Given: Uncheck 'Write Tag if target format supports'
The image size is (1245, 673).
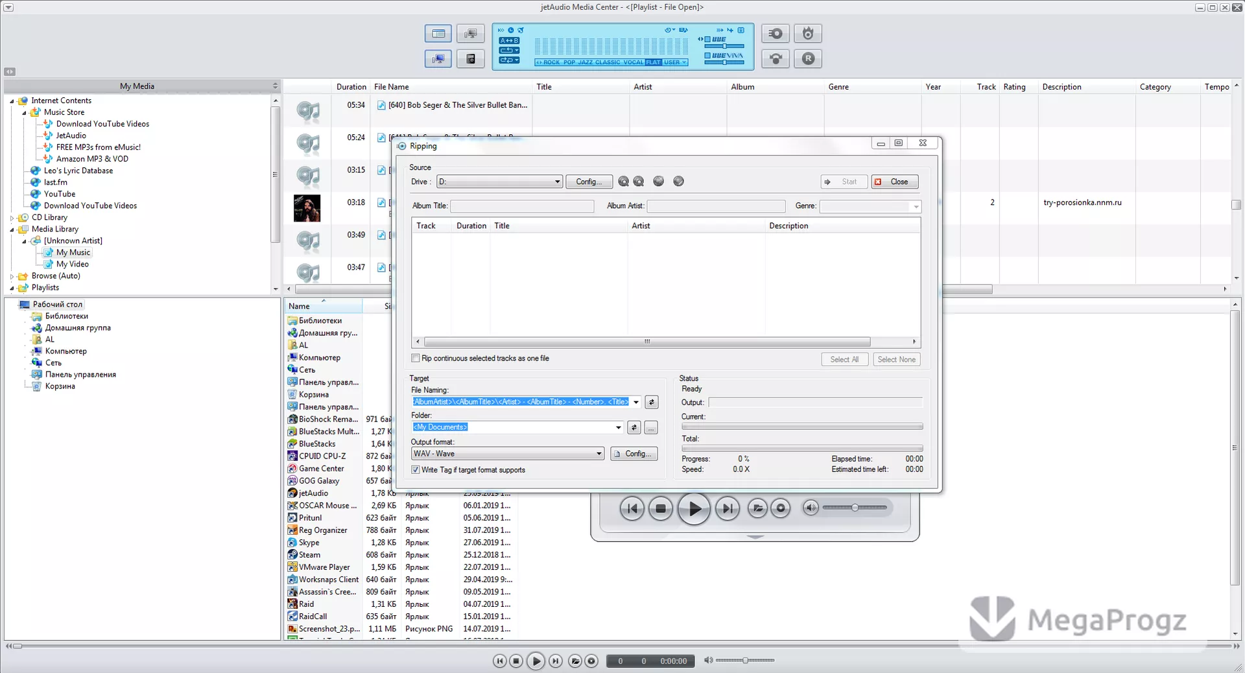Looking at the screenshot, I should click(416, 469).
